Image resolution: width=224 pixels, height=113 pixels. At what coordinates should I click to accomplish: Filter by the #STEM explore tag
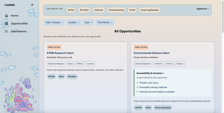click(71, 10)
